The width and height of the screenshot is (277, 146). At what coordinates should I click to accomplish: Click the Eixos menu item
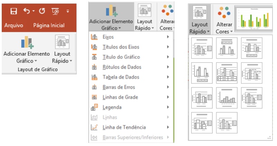click(108, 37)
